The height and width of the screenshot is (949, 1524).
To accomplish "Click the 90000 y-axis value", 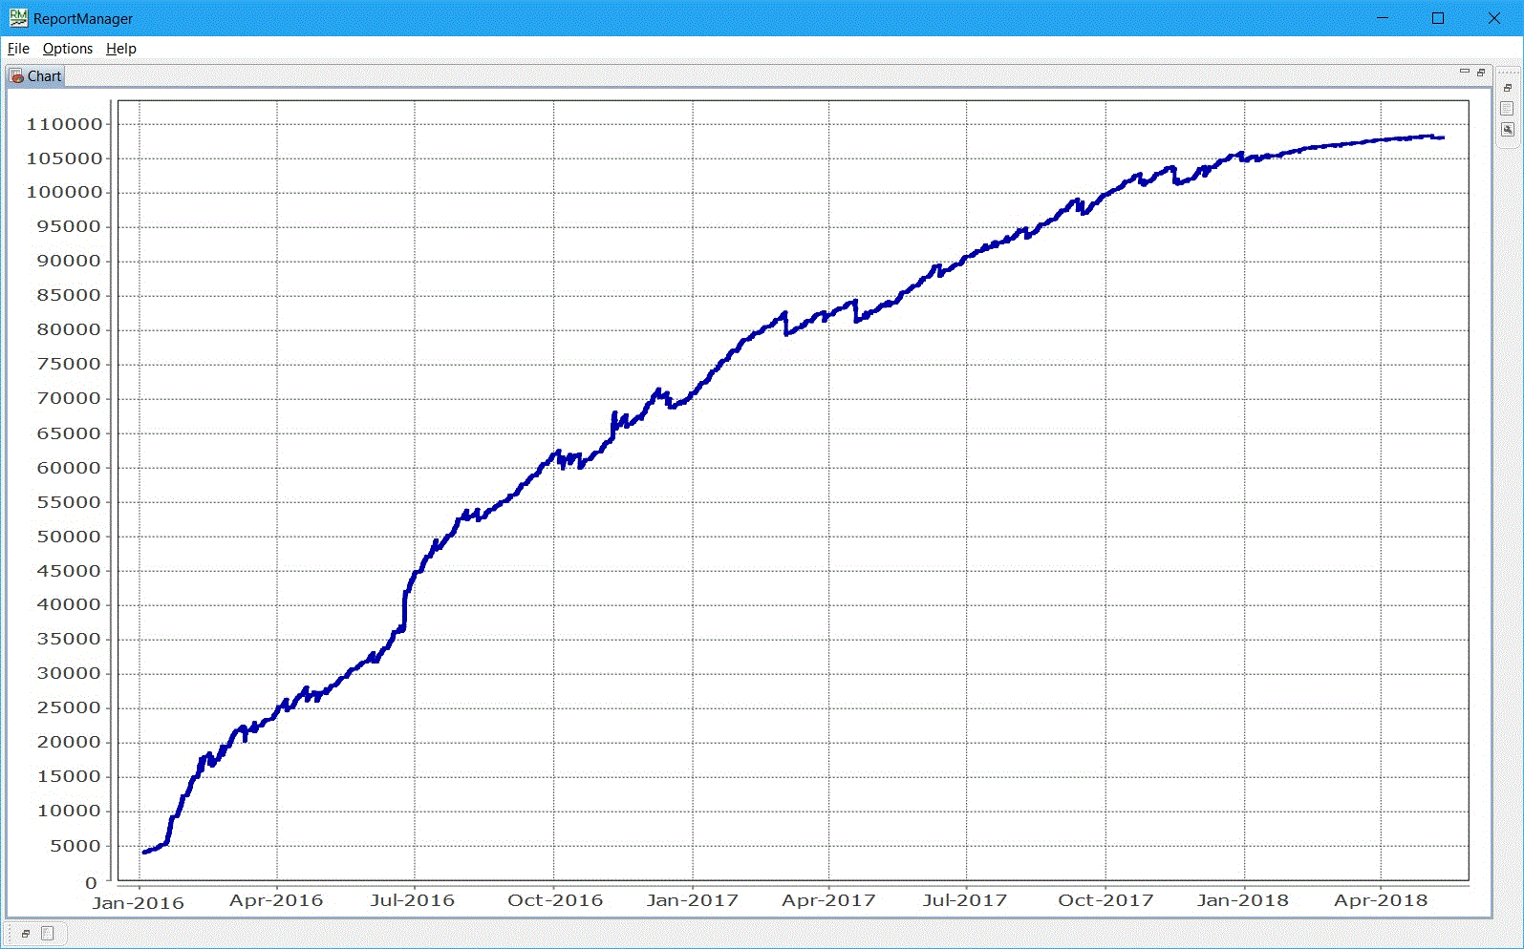I will click(69, 262).
